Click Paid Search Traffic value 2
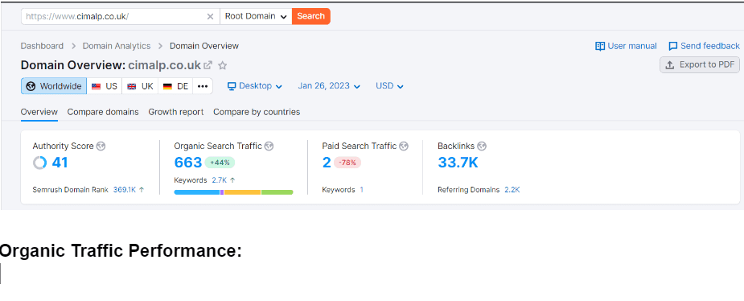This screenshot has width=744, height=301. point(327,163)
